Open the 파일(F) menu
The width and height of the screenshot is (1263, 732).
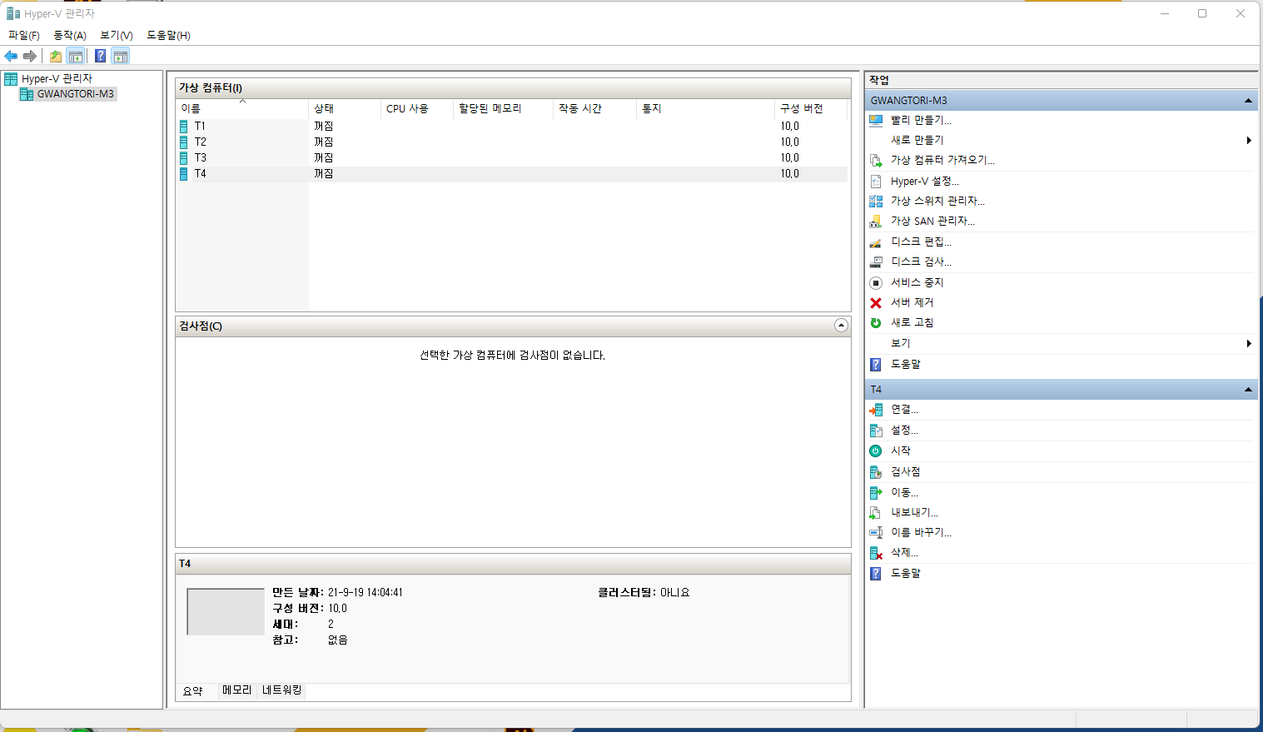[x=24, y=35]
